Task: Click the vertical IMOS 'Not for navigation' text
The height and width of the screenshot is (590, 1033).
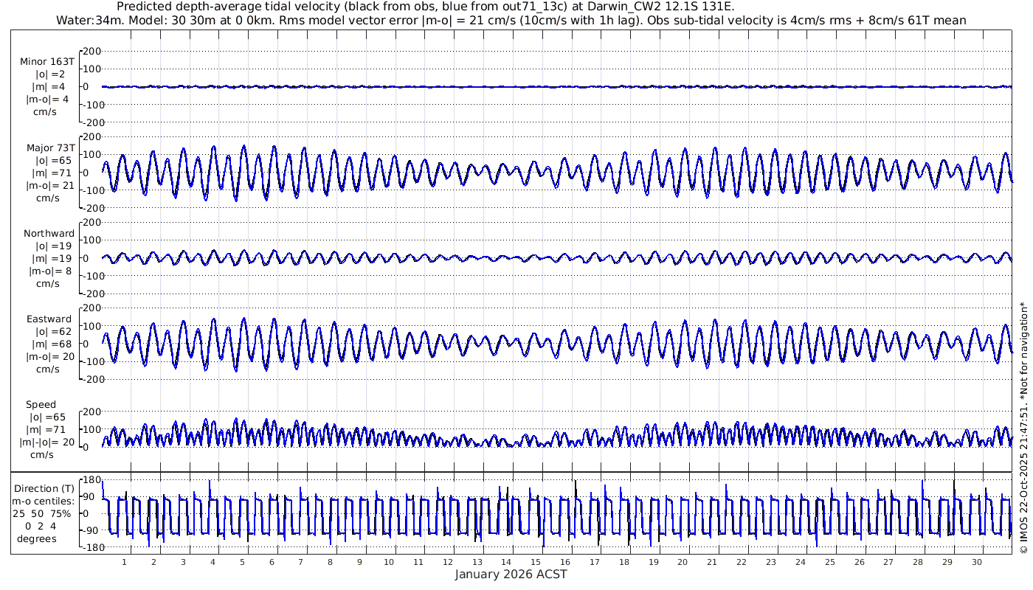Action: pos(1023,428)
